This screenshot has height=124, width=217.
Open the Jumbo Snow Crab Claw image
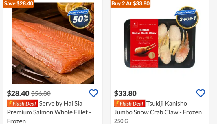coord(160,43)
